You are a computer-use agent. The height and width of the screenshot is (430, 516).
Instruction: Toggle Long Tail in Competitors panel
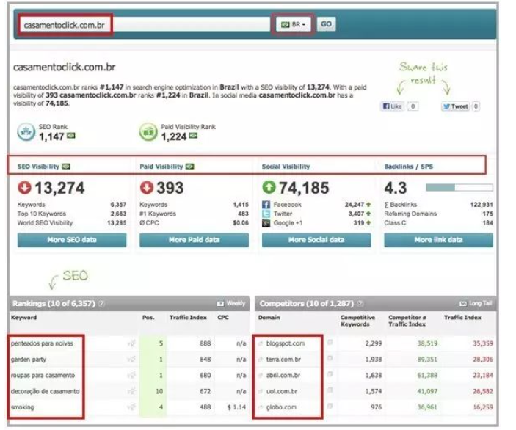point(476,303)
